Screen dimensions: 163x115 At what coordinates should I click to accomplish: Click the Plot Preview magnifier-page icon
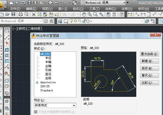[x=26, y=14]
